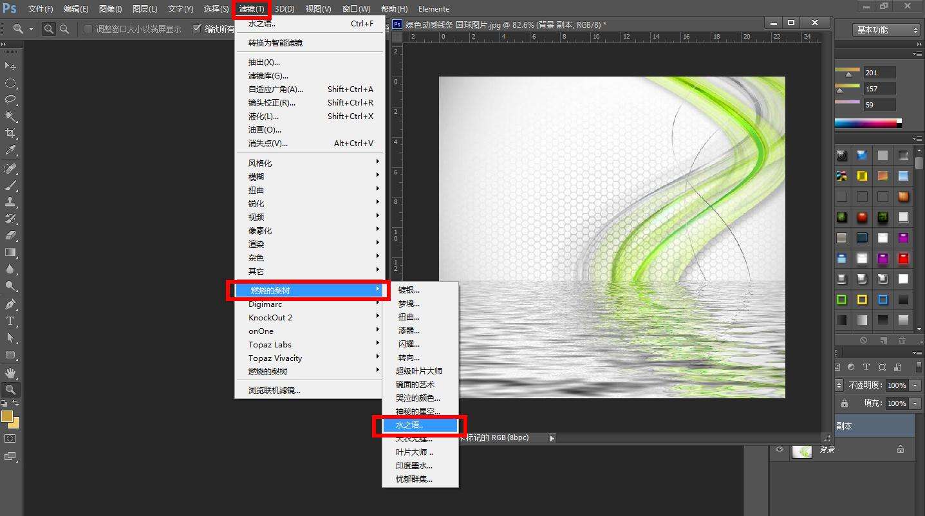Screen dimensions: 925x516
Task: Hide the 背景 layer with eye icon
Action: click(780, 450)
